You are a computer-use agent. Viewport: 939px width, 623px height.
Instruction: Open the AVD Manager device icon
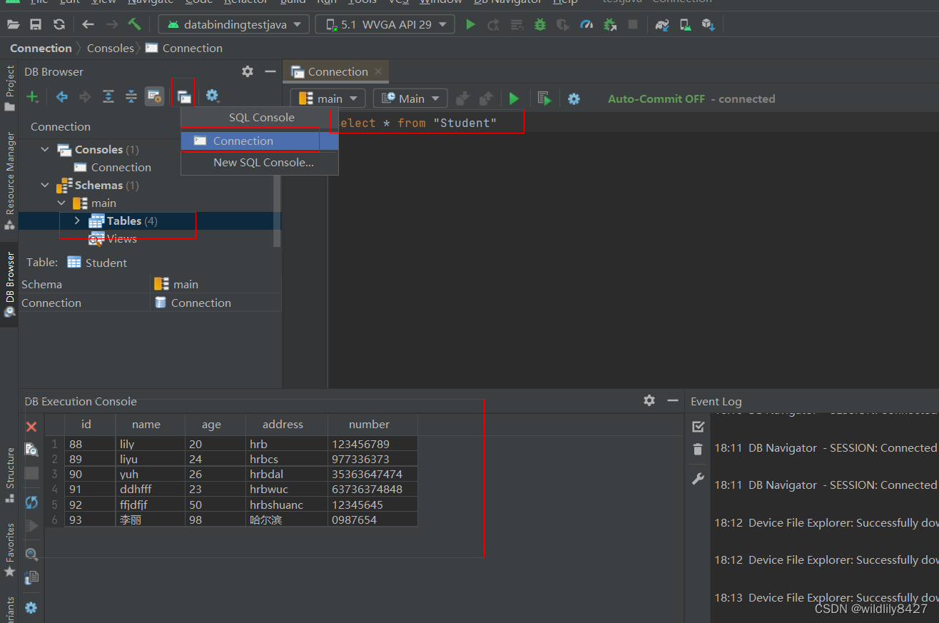(x=685, y=25)
